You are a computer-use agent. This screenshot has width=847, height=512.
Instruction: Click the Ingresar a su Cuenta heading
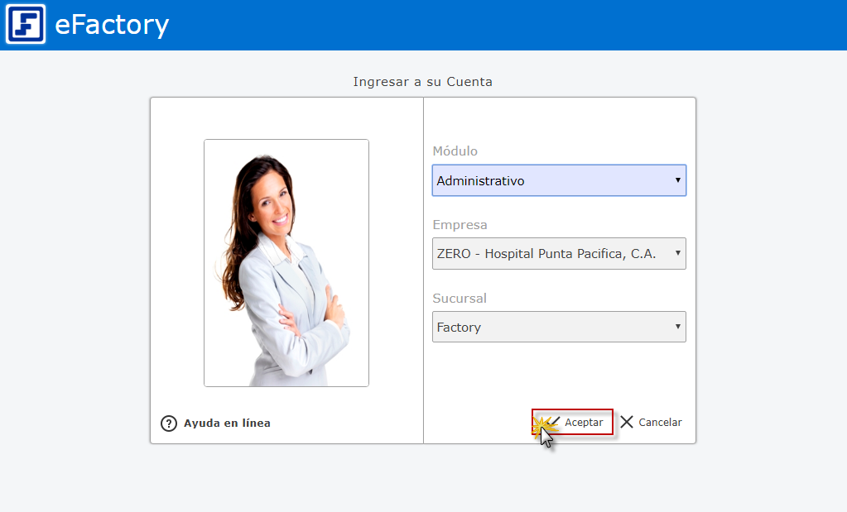pos(422,82)
